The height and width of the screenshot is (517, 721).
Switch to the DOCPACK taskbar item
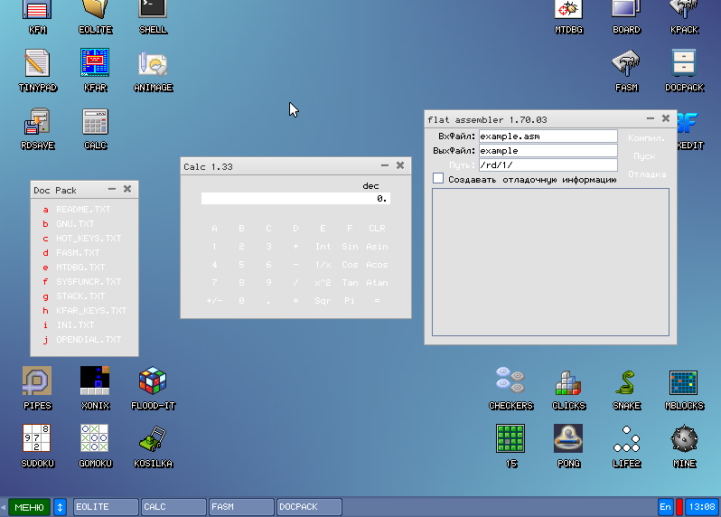(x=310, y=507)
